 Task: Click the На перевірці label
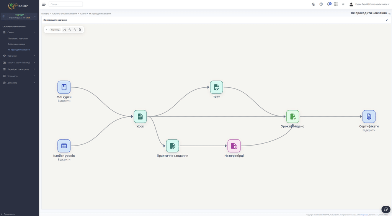(234, 156)
